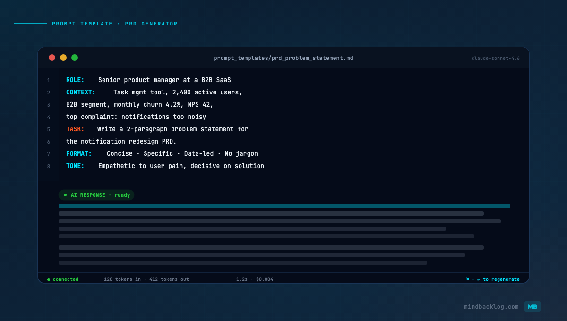Click text 'Write a 2-paragraph problem statement for'
The image size is (567, 321).
coord(172,129)
